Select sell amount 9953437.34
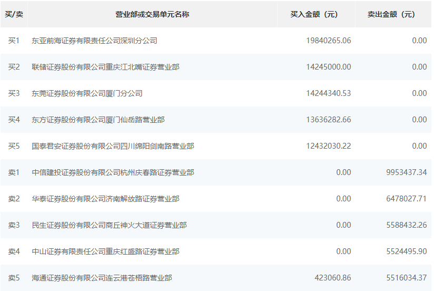 (406, 172)
